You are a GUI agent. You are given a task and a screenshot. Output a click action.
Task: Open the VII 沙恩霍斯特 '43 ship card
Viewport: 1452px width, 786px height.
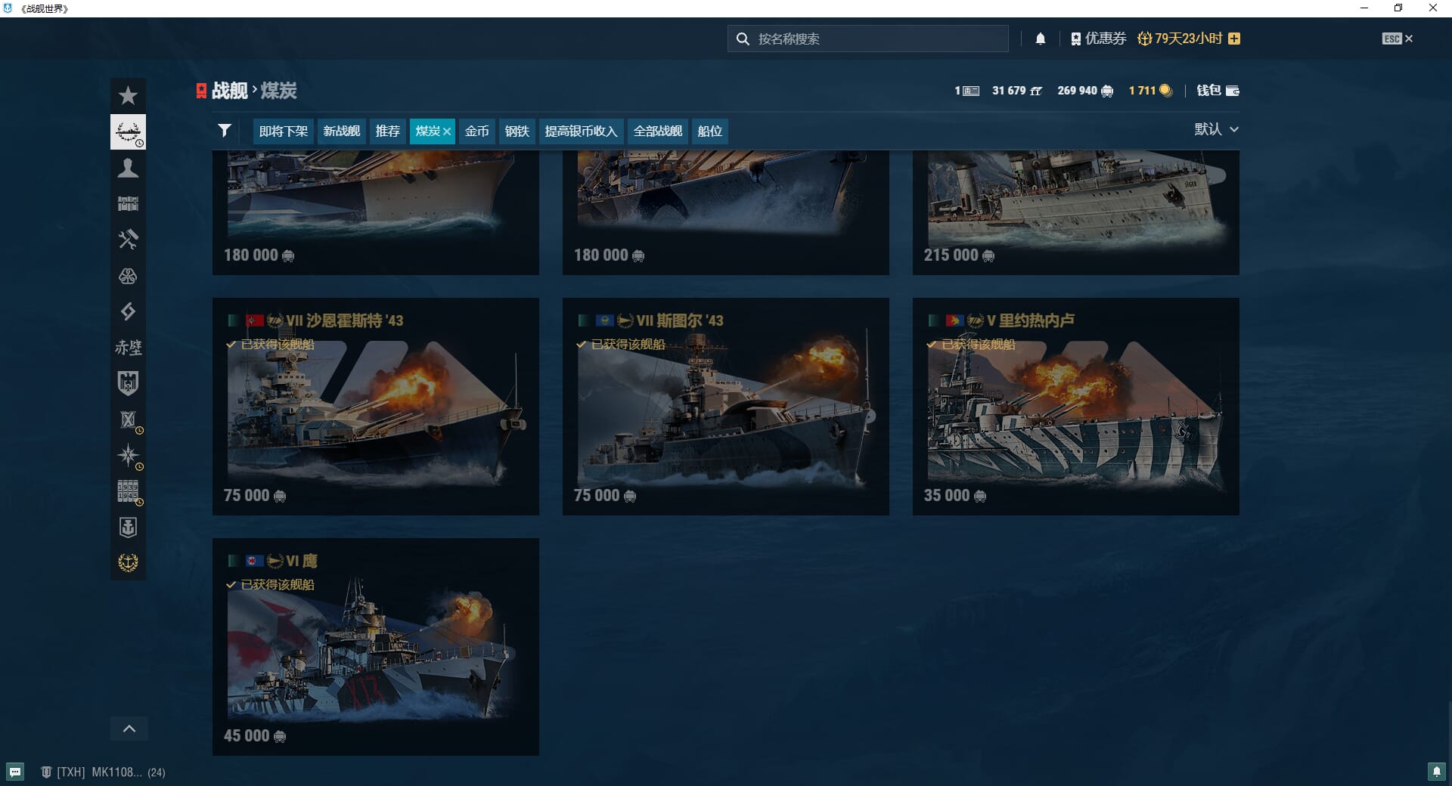[375, 407]
